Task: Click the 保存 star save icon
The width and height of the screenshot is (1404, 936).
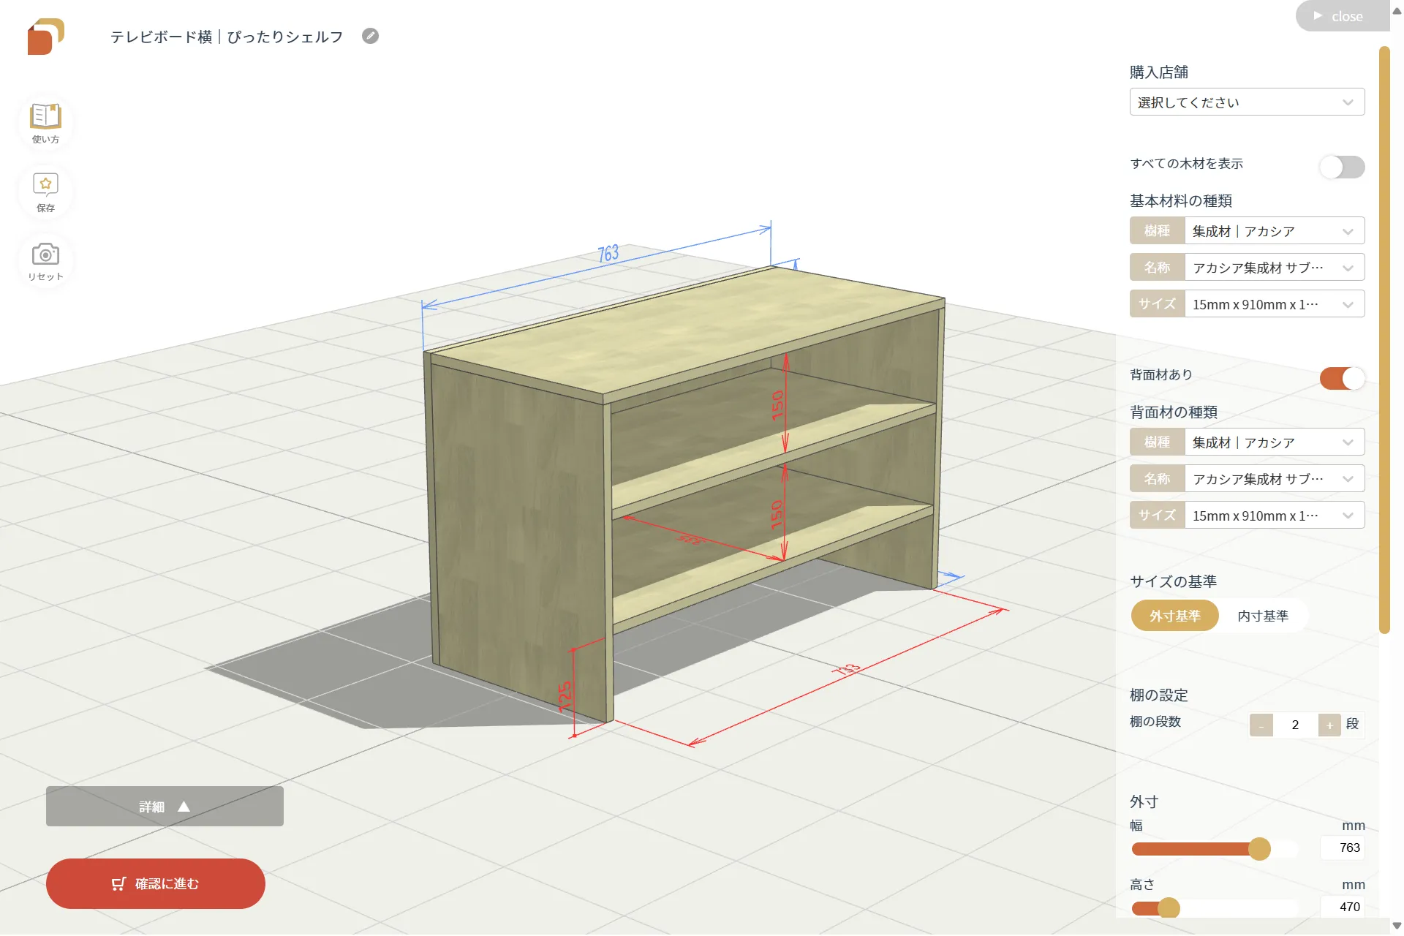Action: [45, 190]
